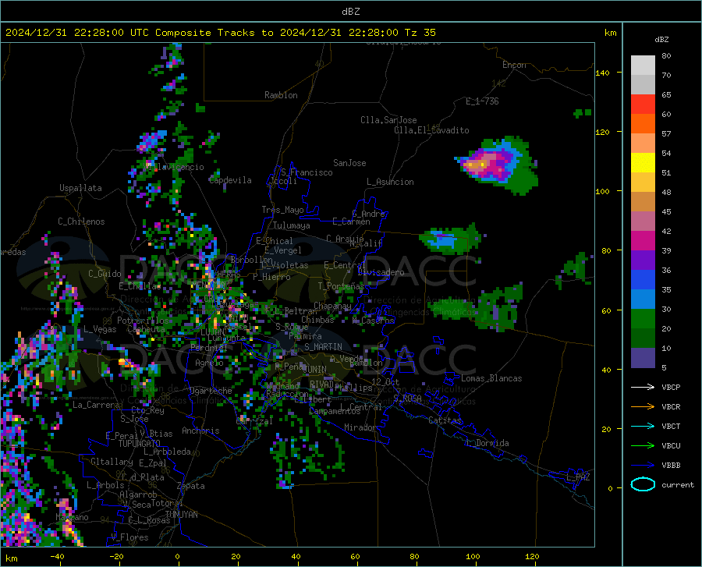Click the S_MARTIN city label
702x567 pixels.
click(323, 347)
